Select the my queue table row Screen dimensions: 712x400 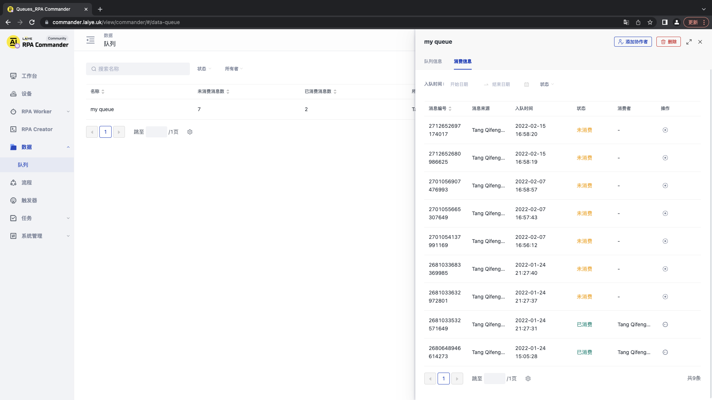251,109
